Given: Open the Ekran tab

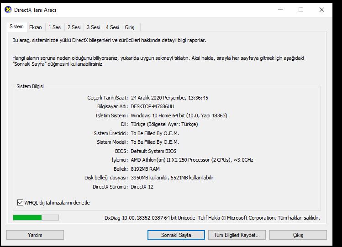Looking at the screenshot, I should pyautogui.click(x=36, y=27).
